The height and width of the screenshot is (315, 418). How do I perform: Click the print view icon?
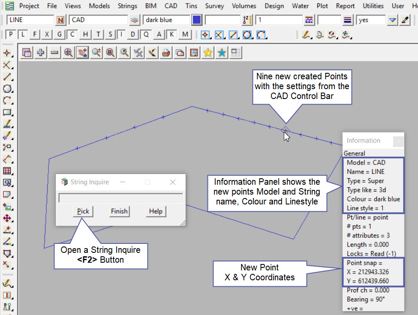click(166, 52)
